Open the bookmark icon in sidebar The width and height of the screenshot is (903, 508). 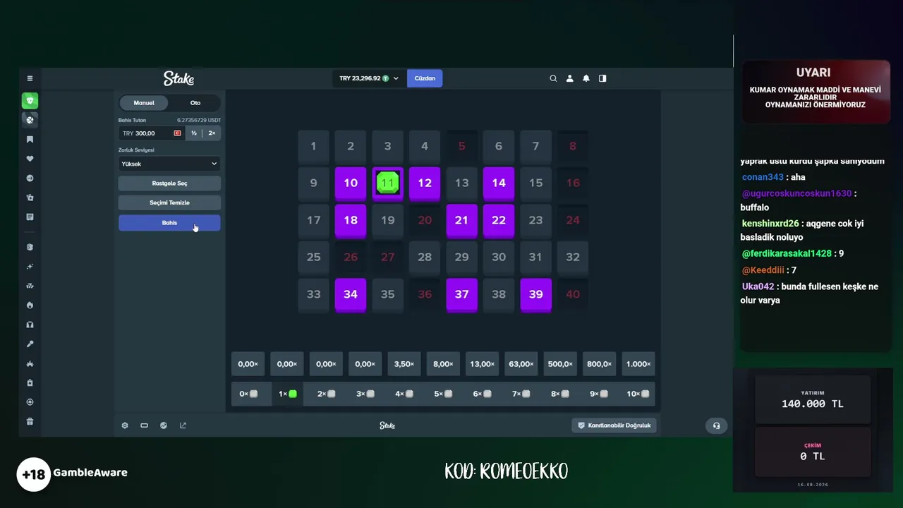click(x=30, y=140)
